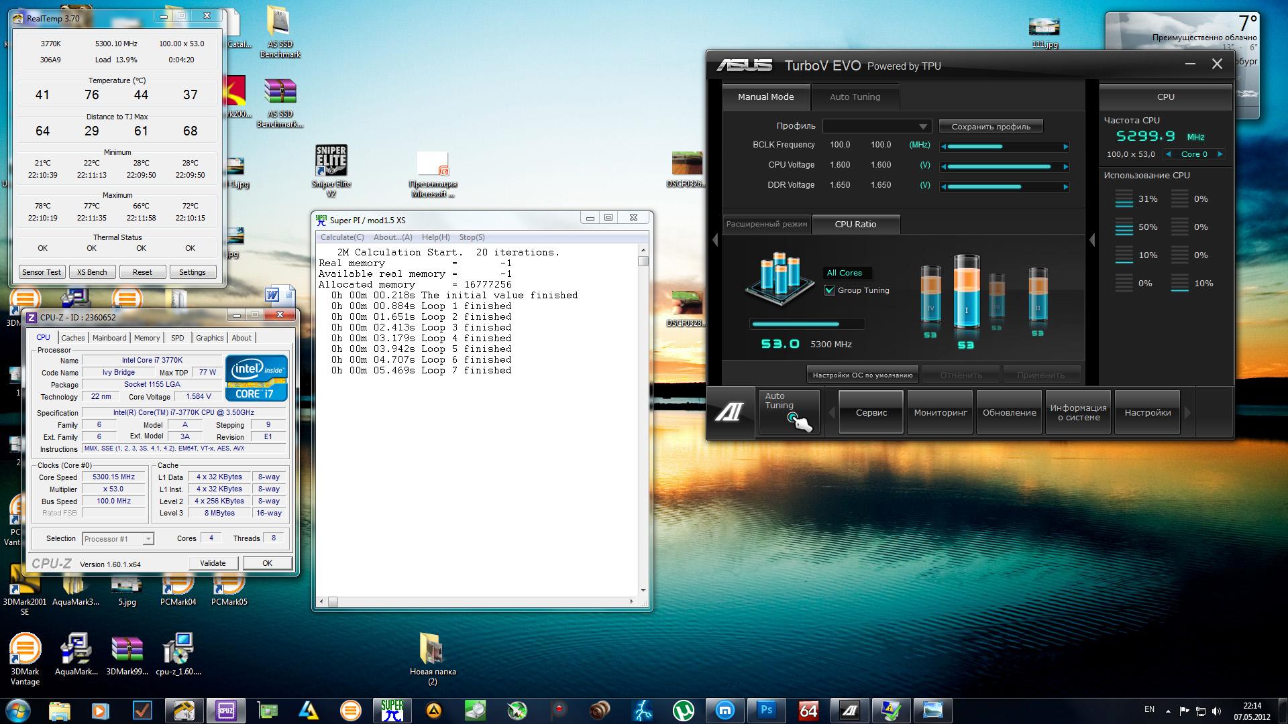
Task: Click XS Bench button in RealTemp
Action: [92, 272]
